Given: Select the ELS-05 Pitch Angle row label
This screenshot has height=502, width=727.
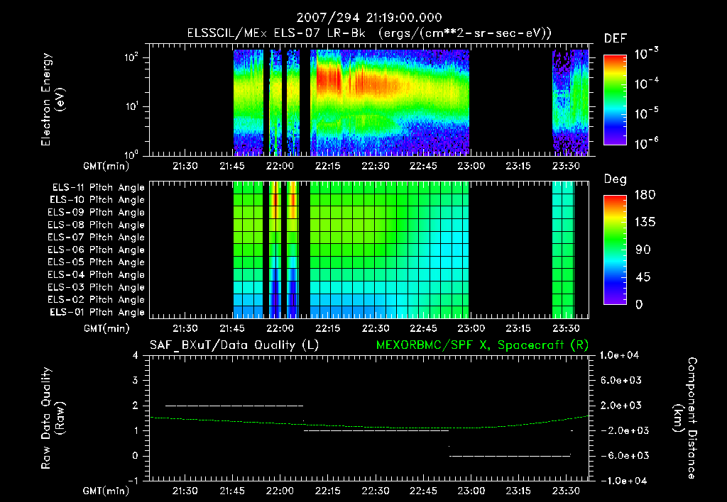Looking at the screenshot, I should pyautogui.click(x=97, y=262).
